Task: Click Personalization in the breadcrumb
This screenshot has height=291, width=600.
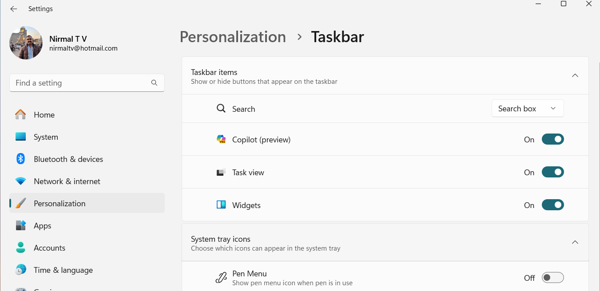Action: (233, 37)
